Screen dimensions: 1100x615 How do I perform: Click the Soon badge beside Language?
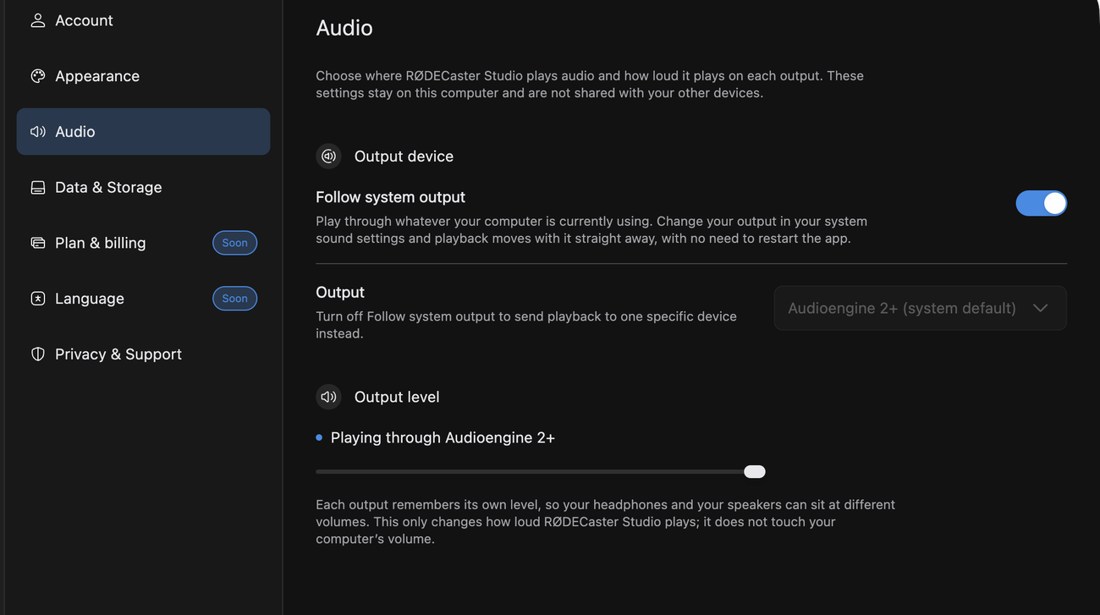tap(234, 299)
